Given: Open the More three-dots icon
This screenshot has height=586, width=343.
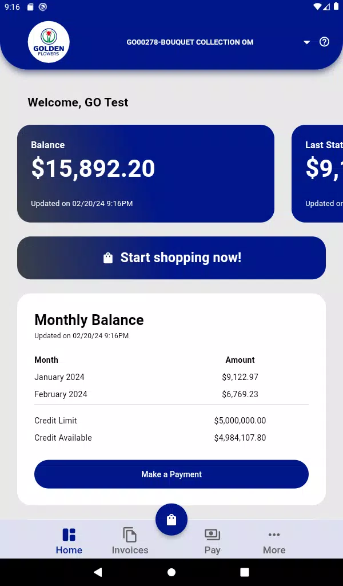Looking at the screenshot, I should [x=274, y=535].
